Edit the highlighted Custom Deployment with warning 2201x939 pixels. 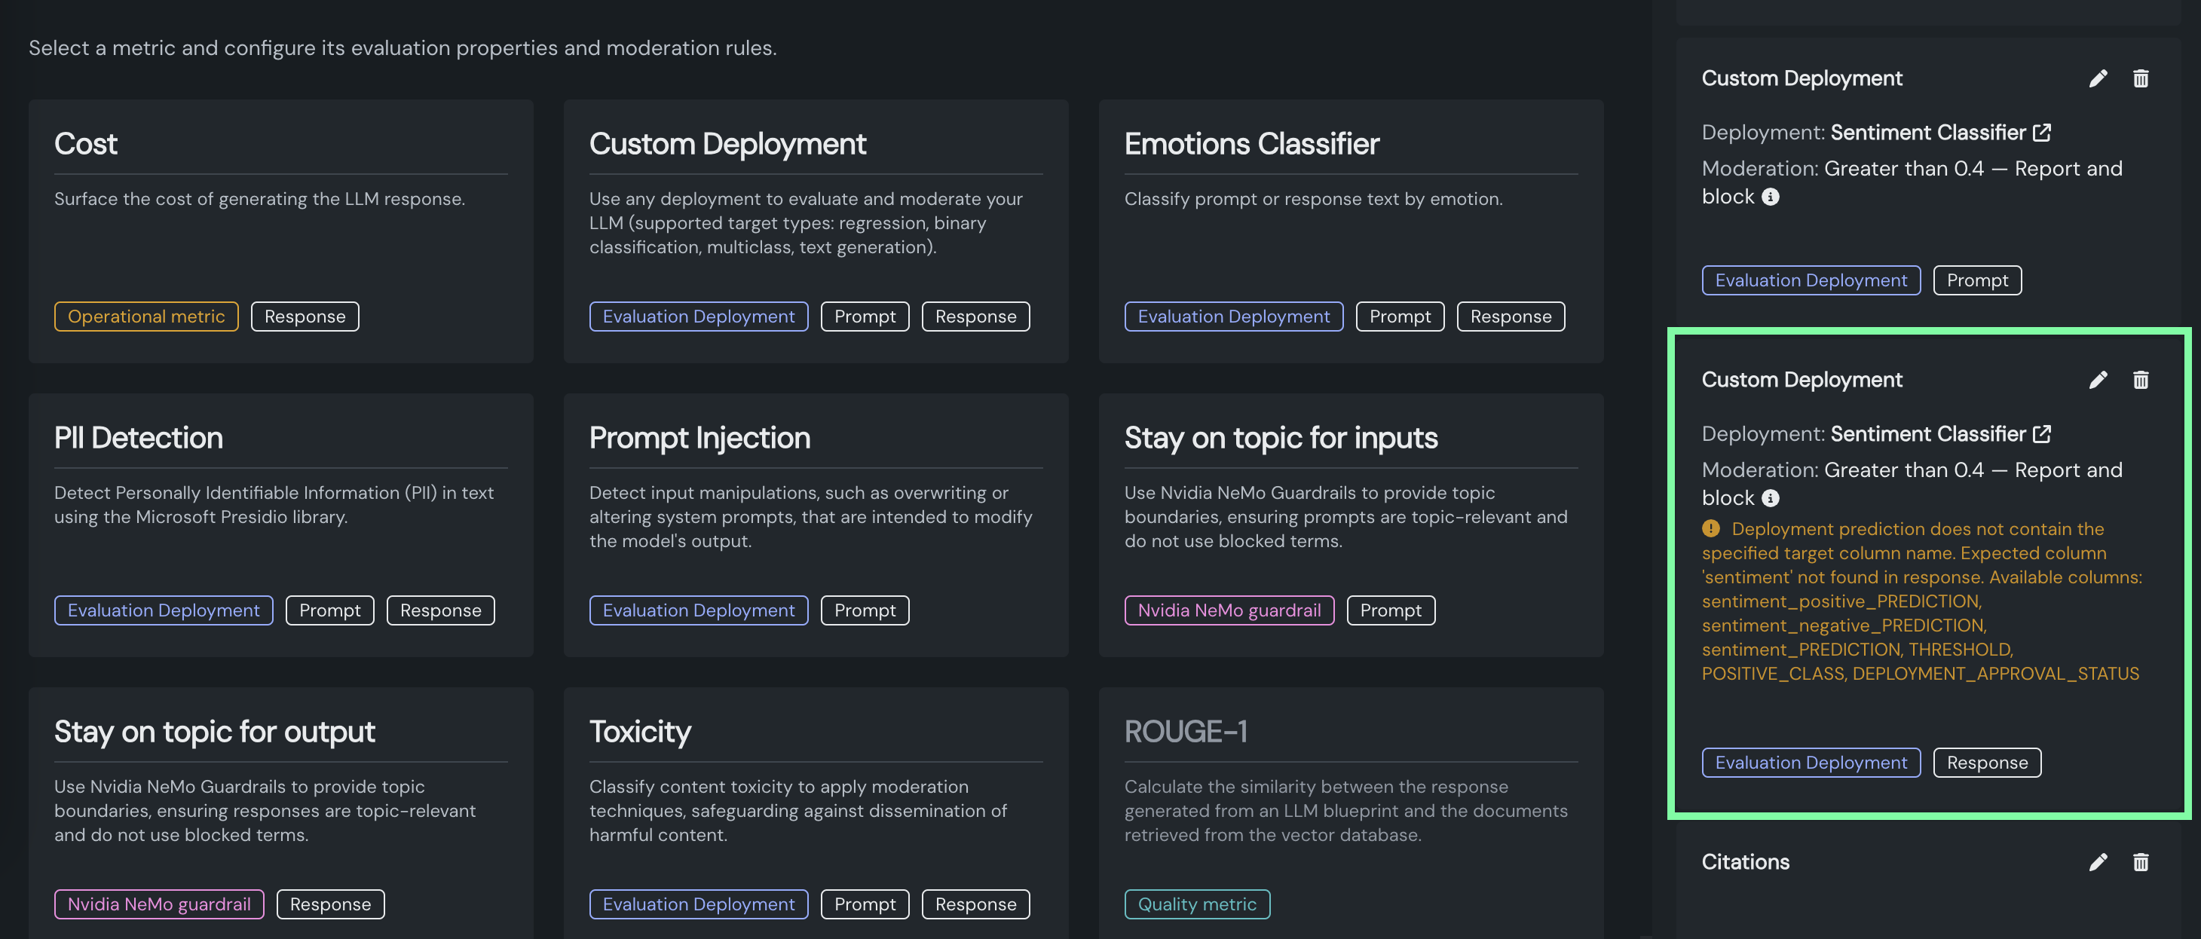(x=2098, y=381)
